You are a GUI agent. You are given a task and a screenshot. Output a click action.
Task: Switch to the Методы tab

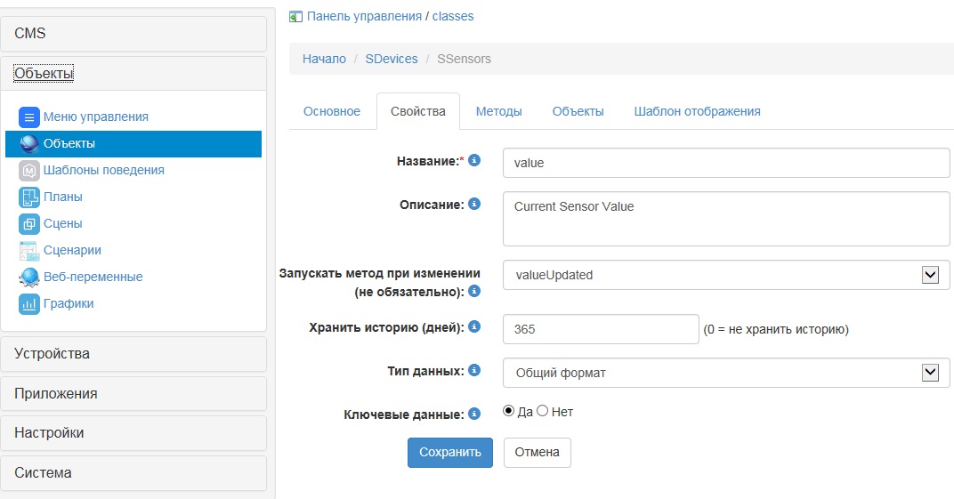pyautogui.click(x=498, y=111)
